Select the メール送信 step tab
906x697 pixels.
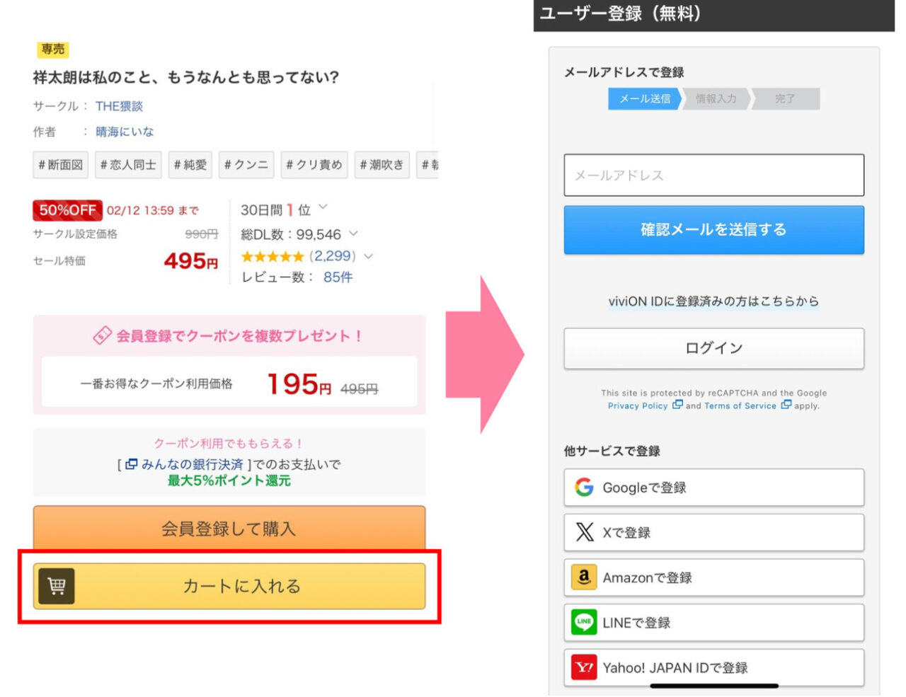click(x=644, y=99)
